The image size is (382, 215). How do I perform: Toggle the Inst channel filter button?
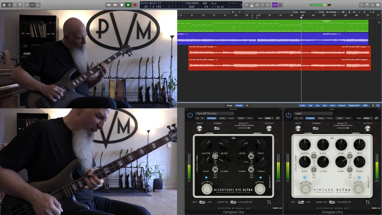[310, 105]
